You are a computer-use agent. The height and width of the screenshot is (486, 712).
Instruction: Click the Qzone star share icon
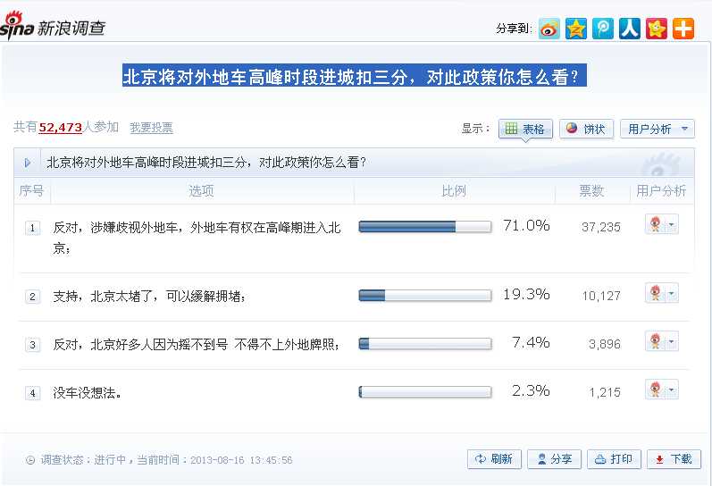576,29
